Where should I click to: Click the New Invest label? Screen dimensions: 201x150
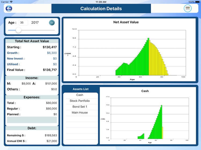pyautogui.click(x=16, y=58)
